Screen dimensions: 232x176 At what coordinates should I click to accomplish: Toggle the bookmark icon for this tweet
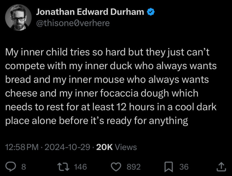pos(169,167)
